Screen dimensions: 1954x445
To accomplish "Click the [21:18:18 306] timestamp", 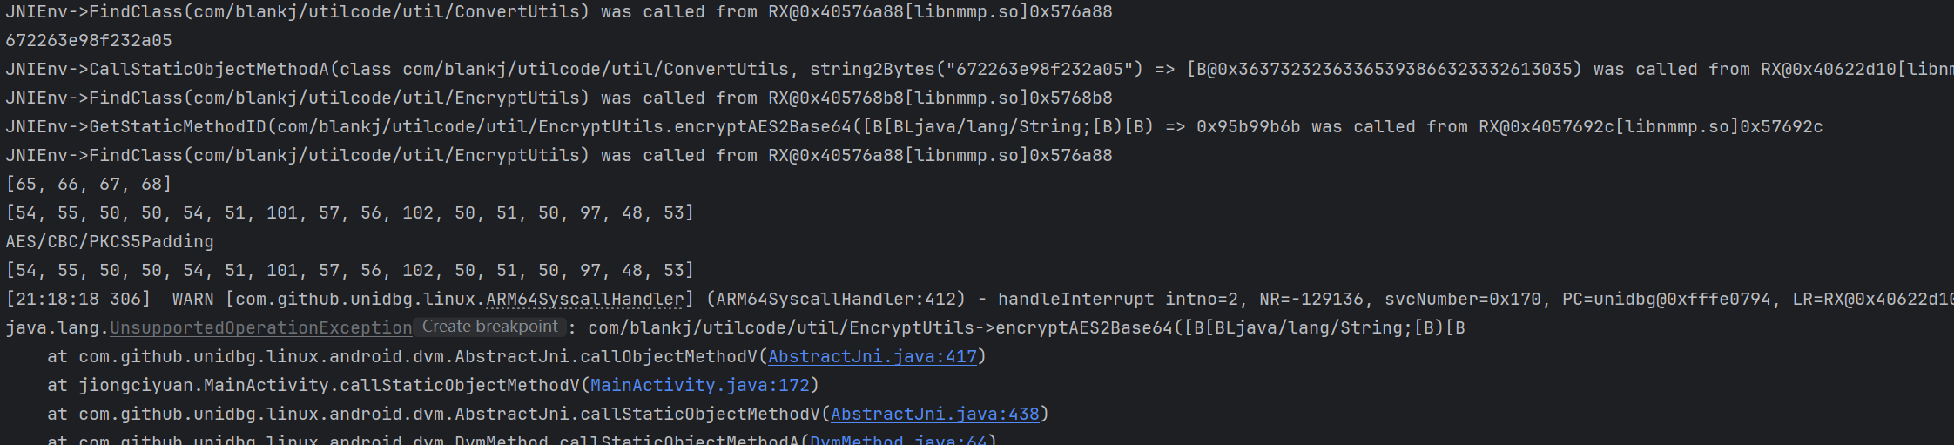I will [x=78, y=299].
